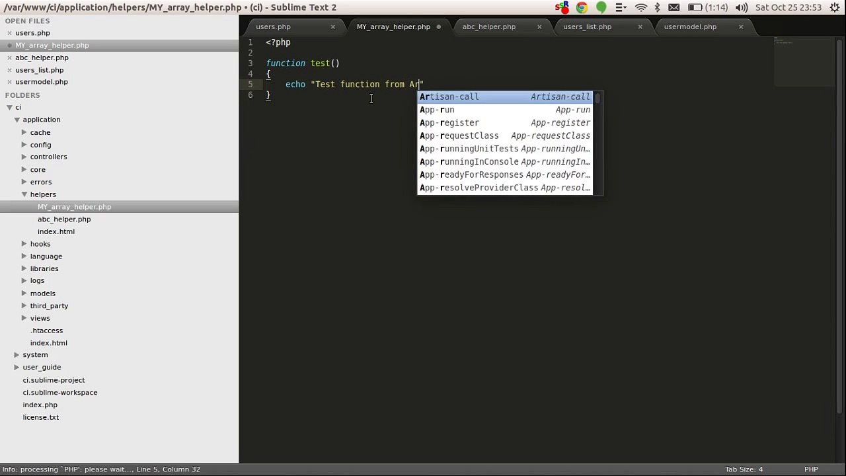Open Tab Size: 4 setting in status bar
The height and width of the screenshot is (476, 846).
(x=744, y=469)
